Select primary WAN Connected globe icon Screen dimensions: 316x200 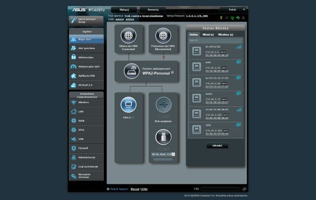click(x=128, y=36)
